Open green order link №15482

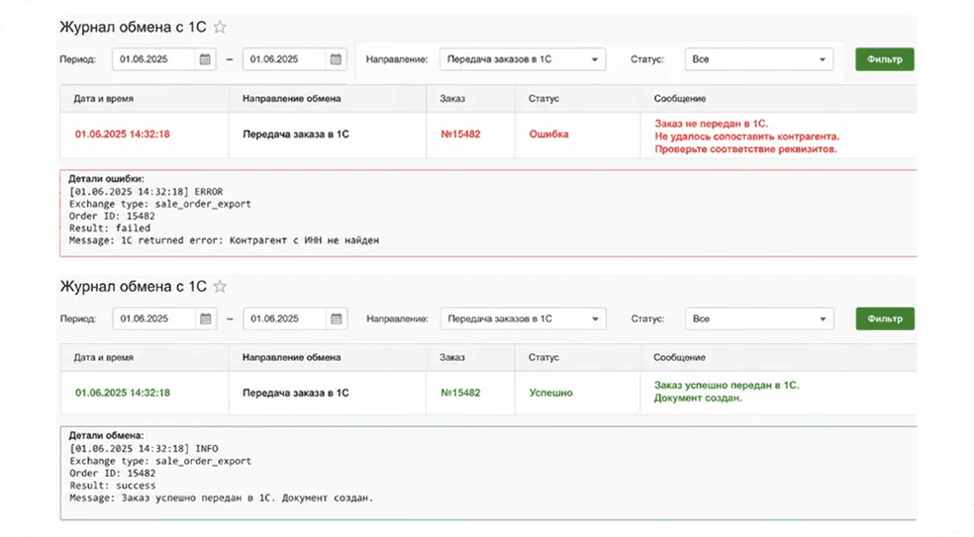click(x=460, y=393)
